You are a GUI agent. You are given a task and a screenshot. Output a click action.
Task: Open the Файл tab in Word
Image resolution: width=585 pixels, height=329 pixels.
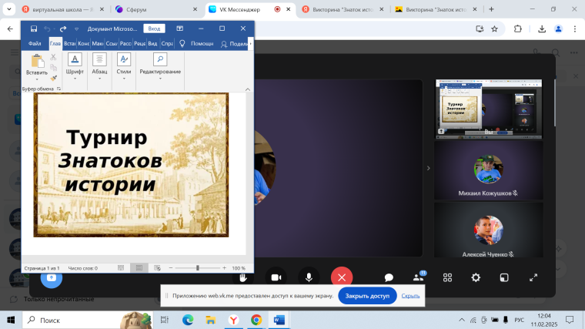pos(35,44)
